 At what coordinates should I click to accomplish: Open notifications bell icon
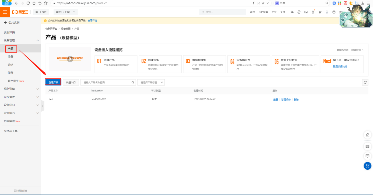coord(313,12)
